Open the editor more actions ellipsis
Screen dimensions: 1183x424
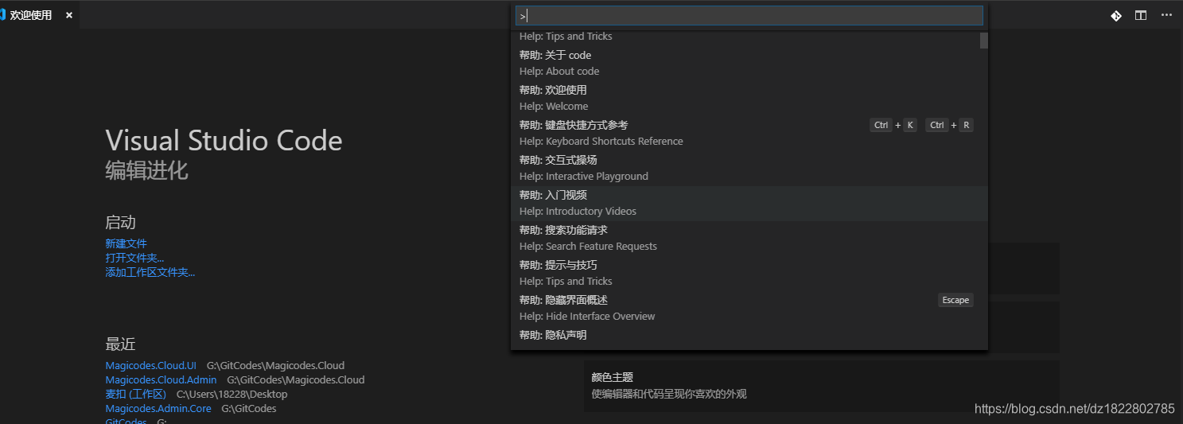[1166, 15]
